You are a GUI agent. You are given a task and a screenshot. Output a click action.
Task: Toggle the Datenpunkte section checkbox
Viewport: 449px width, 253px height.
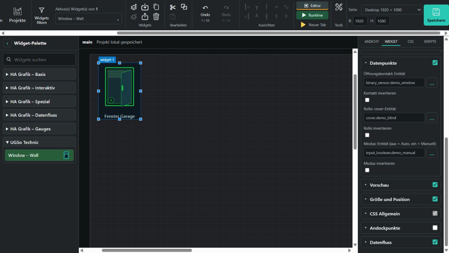point(435,63)
